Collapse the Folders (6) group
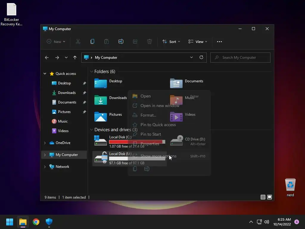This screenshot has width=305, height=229. coord(91,72)
